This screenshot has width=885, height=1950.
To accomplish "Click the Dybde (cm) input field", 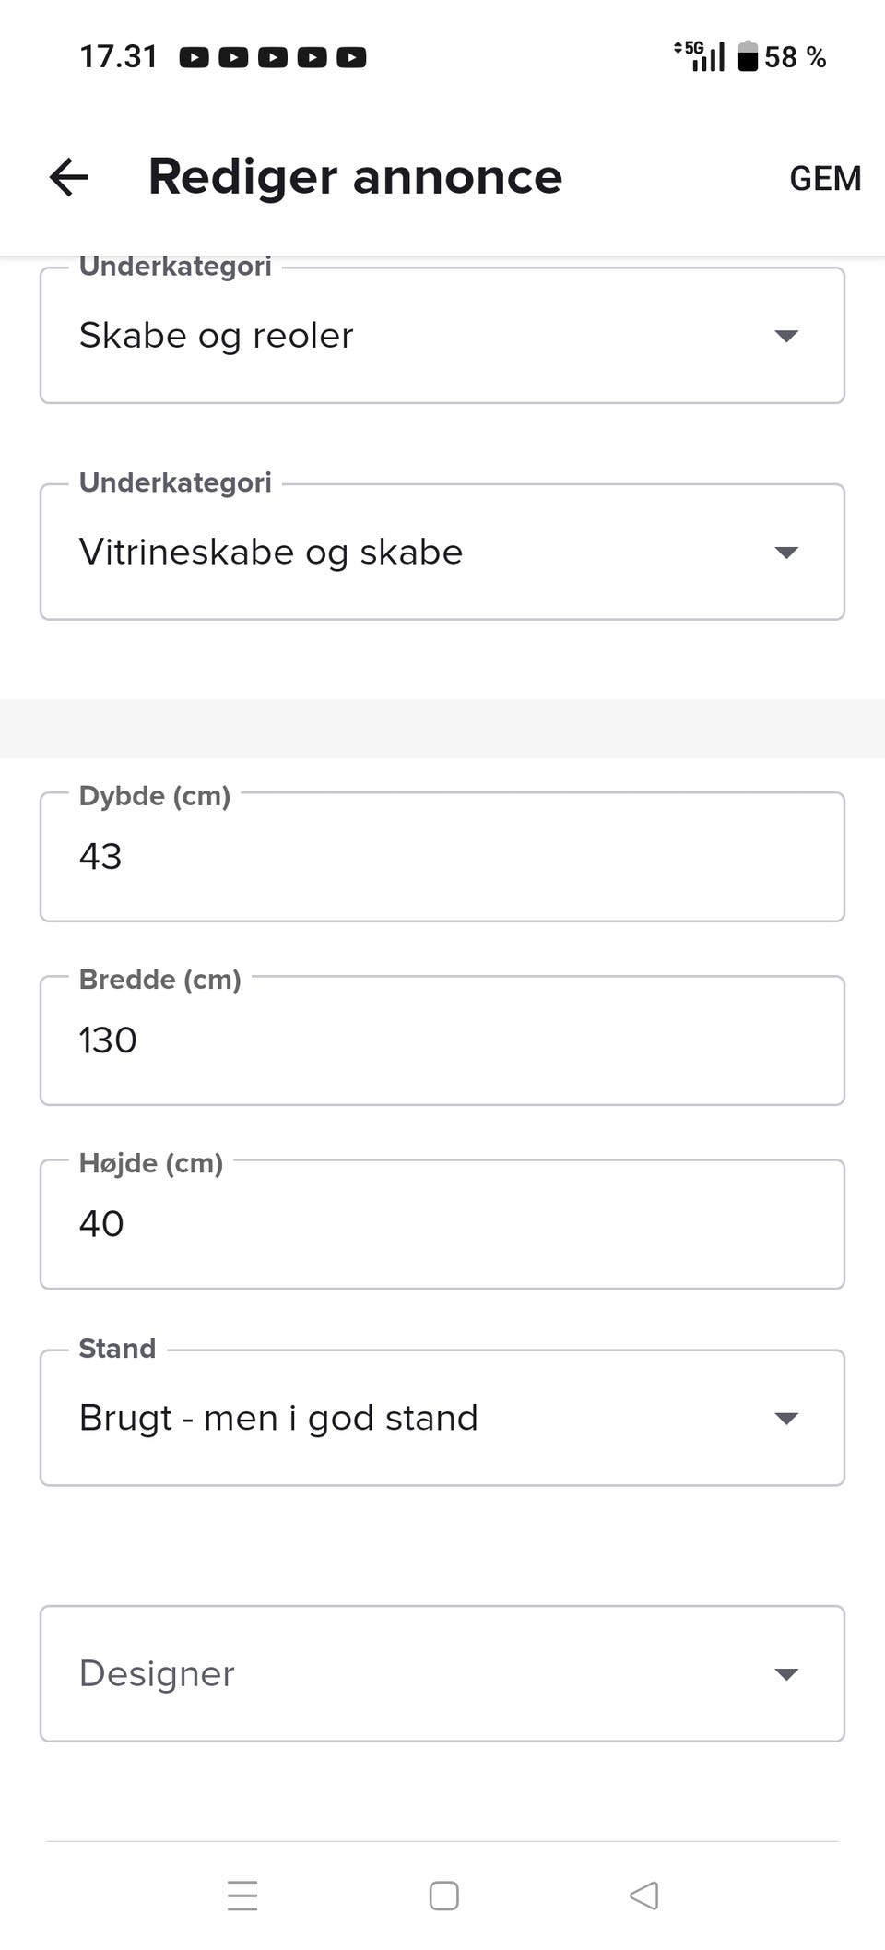I will [x=442, y=857].
